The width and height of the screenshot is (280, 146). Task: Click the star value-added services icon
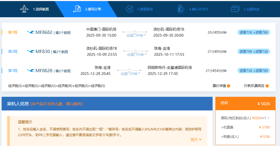click(x=130, y=9)
